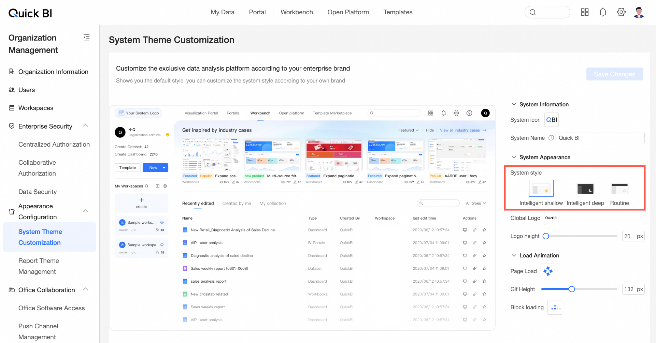656x343 pixels.
Task: Open the My Data menu
Action: point(223,12)
